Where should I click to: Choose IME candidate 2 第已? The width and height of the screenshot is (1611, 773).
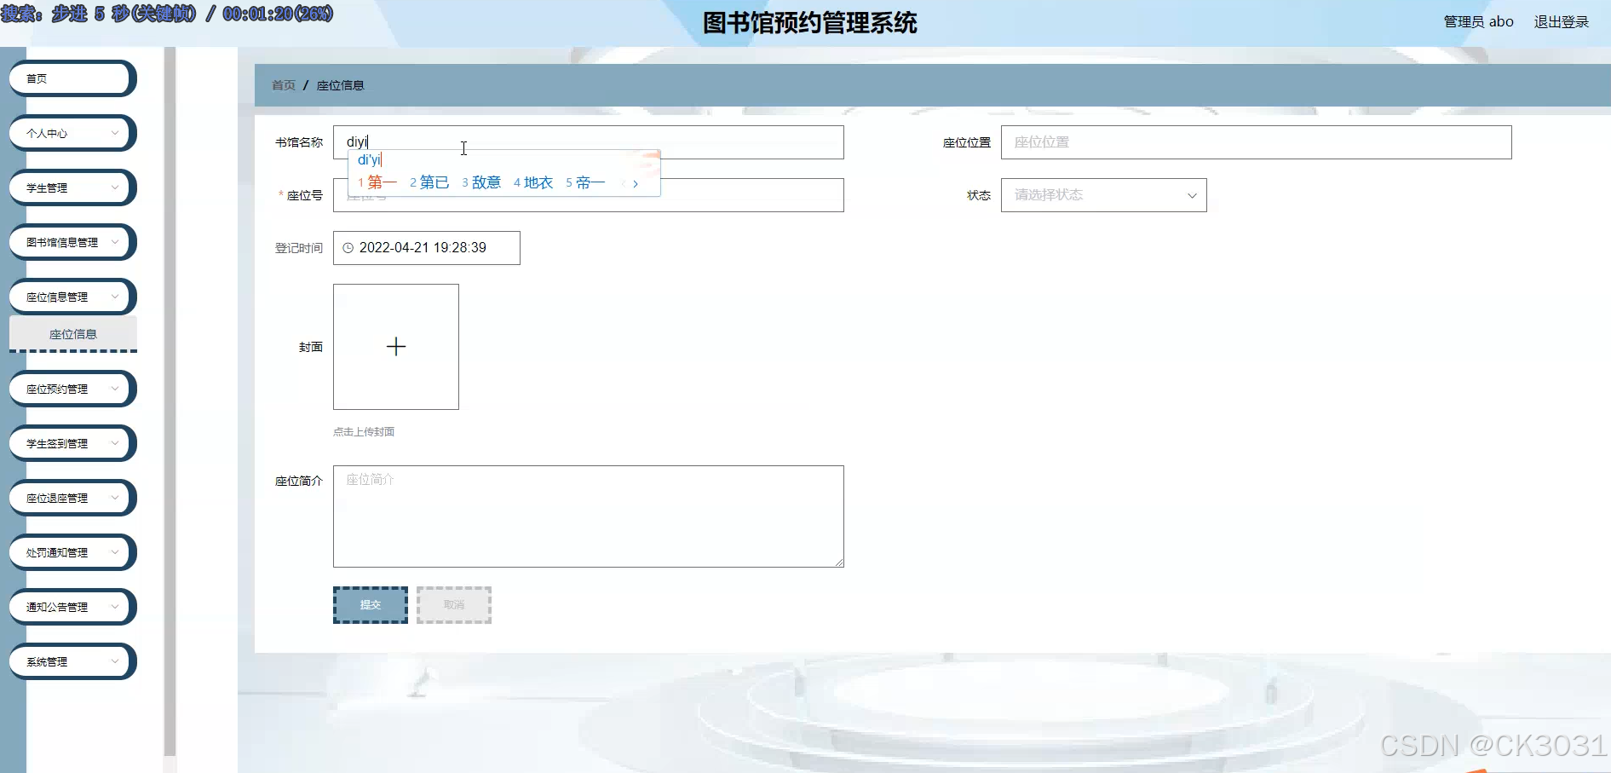(429, 182)
